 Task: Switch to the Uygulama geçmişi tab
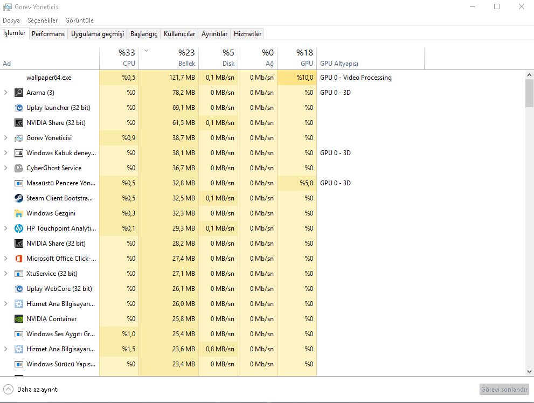tap(98, 34)
